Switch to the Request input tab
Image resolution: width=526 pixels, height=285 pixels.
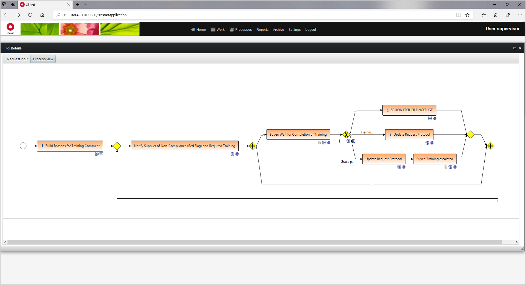click(x=18, y=59)
